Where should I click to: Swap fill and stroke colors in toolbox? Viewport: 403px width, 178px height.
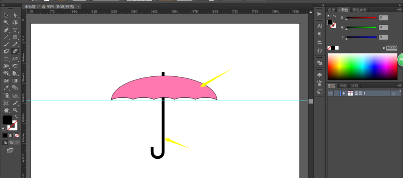pos(17,117)
